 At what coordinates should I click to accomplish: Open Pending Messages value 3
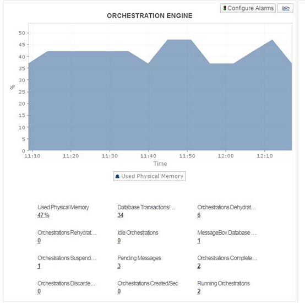click(x=119, y=266)
